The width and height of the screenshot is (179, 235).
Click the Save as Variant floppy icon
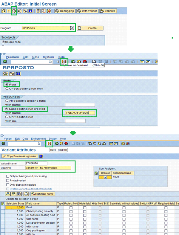(64, 62)
